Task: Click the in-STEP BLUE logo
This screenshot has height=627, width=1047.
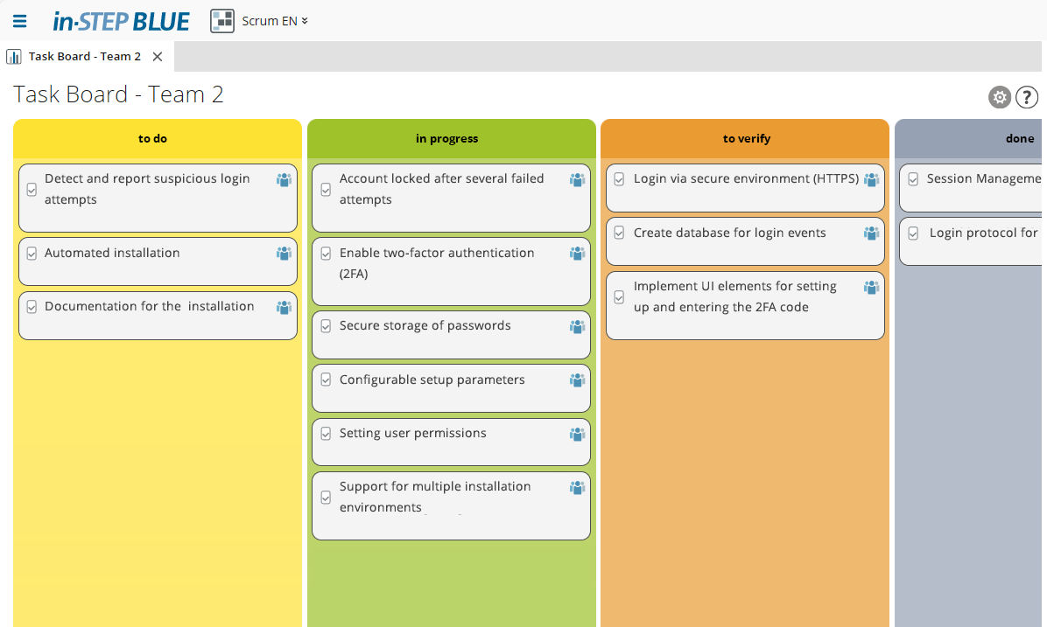Action: 121,21
